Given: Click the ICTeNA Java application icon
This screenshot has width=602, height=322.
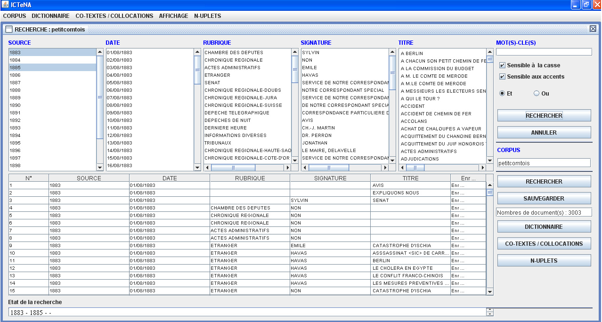Looking at the screenshot, I should click(x=5, y=5).
